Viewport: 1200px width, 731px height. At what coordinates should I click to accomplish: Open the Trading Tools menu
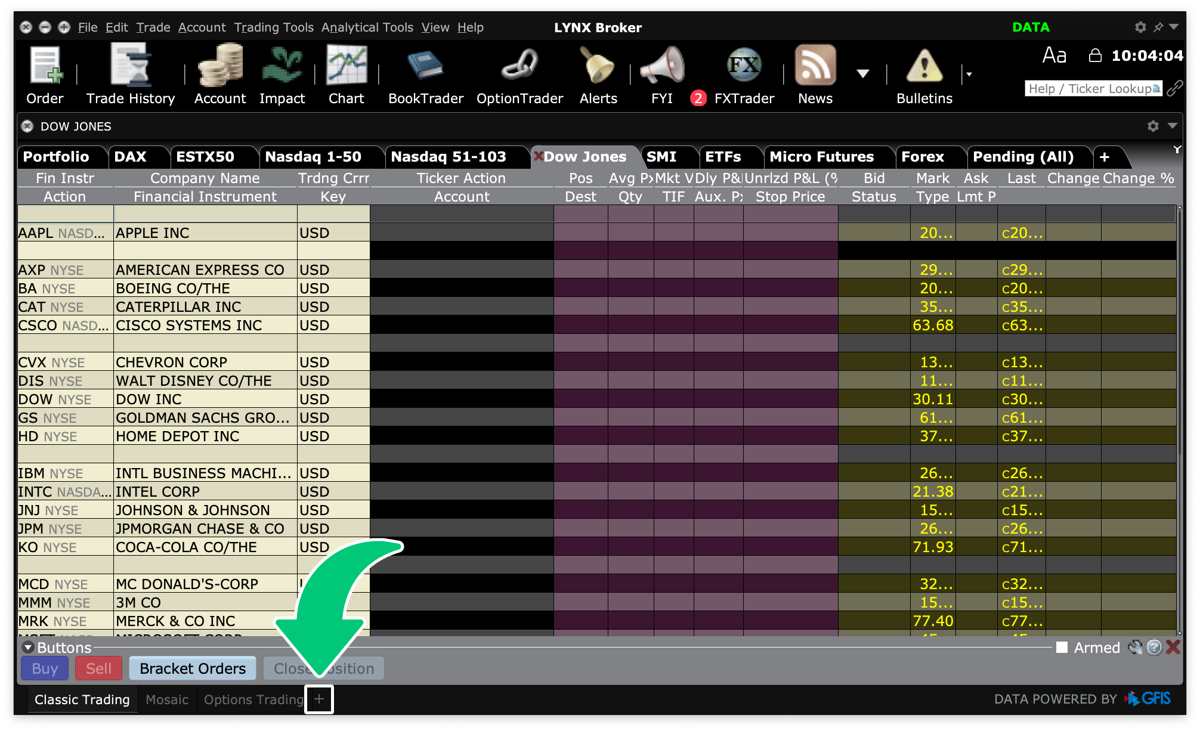click(274, 27)
